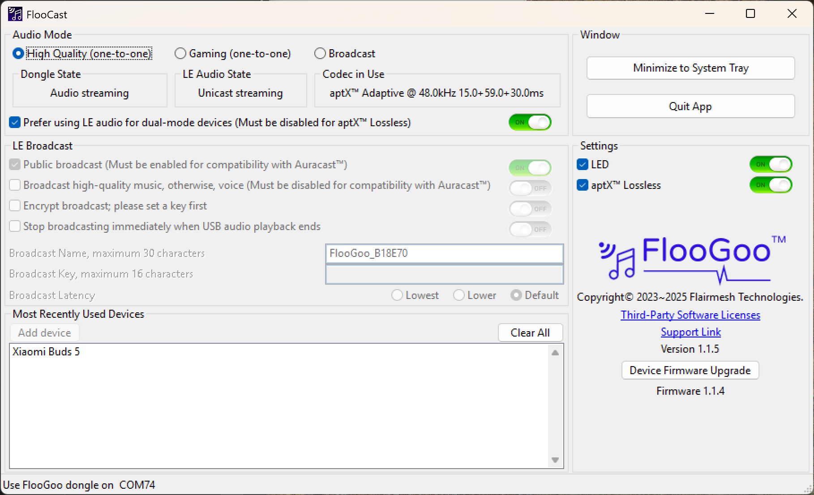The width and height of the screenshot is (814, 495).
Task: Check Stop broadcasting immediately checkbox
Action: 15,226
